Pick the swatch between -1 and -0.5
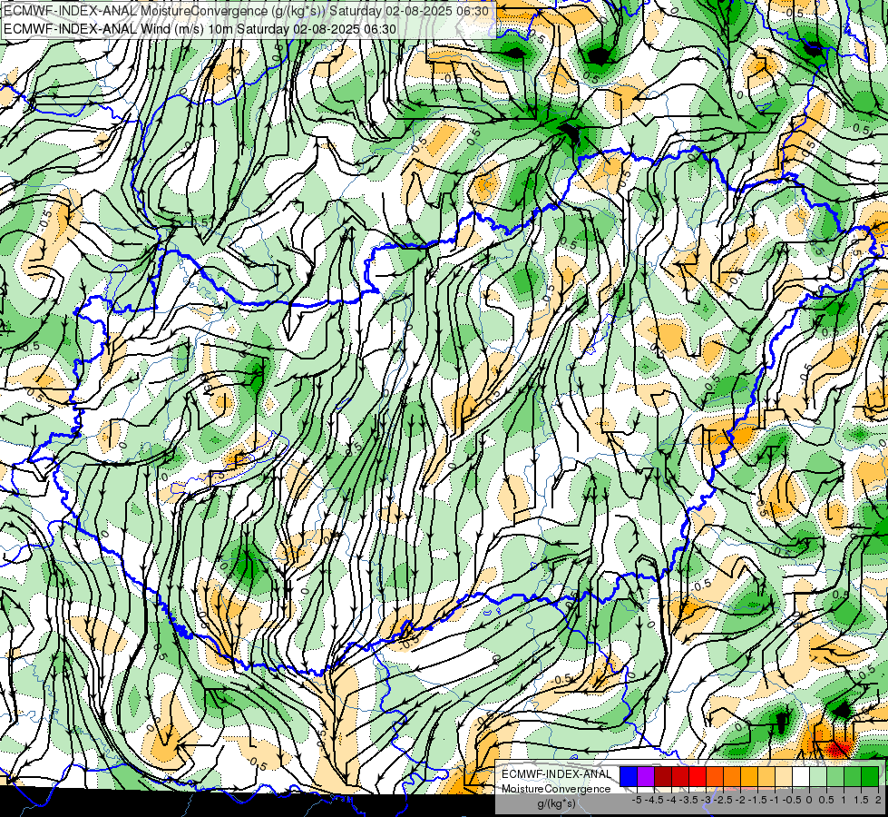Screen dimensions: 888x817 point(784,777)
